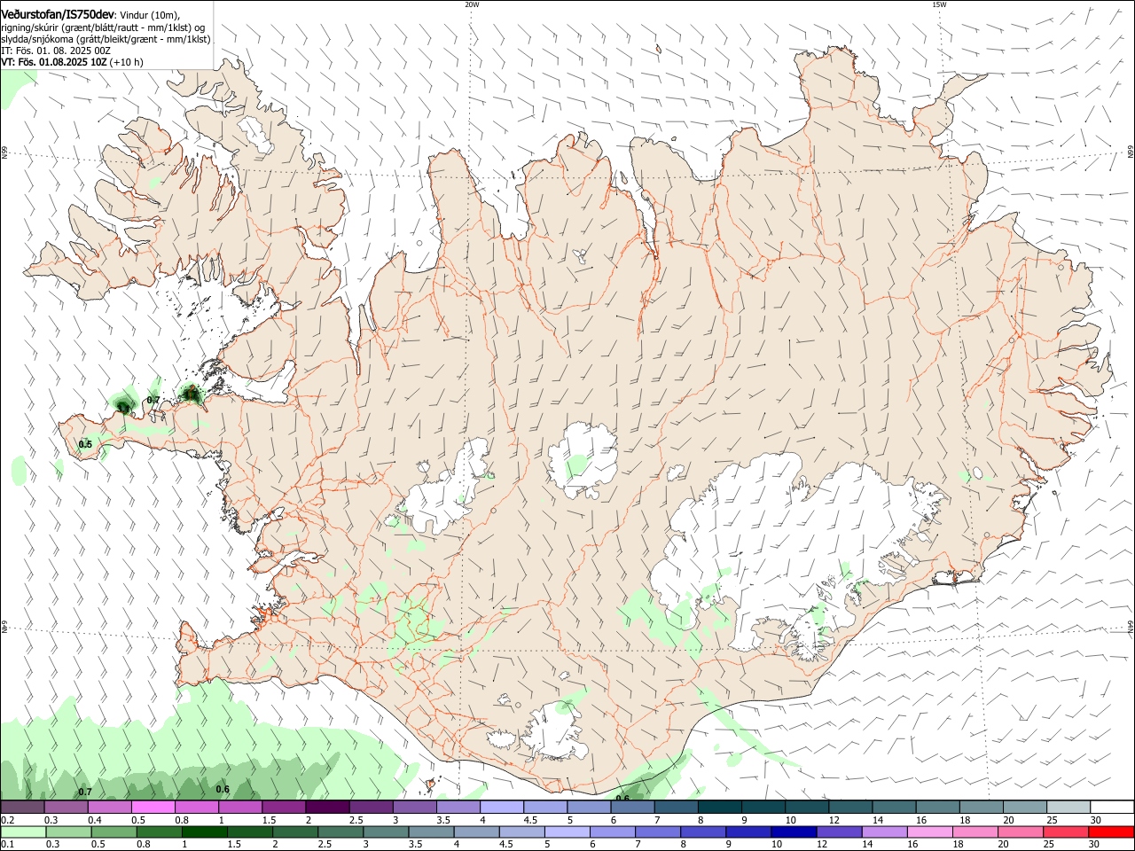Click the 15W longitude label at top
The image size is (1135, 851).
tap(939, 4)
